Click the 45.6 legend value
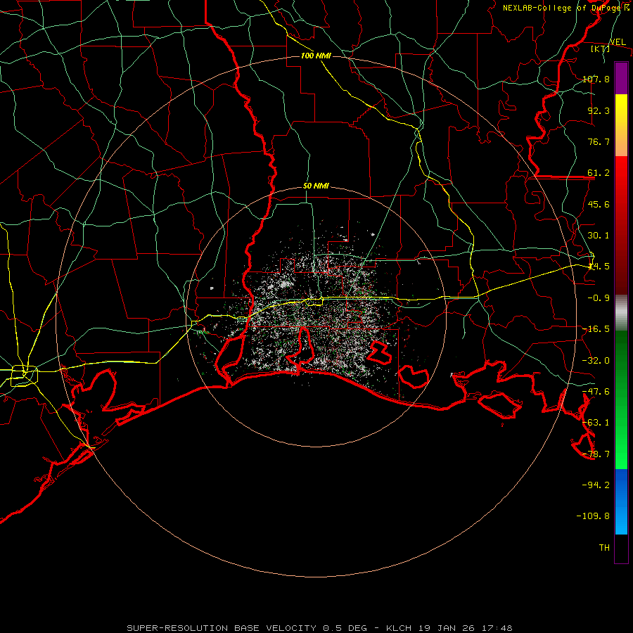633x633 pixels. 599,204
